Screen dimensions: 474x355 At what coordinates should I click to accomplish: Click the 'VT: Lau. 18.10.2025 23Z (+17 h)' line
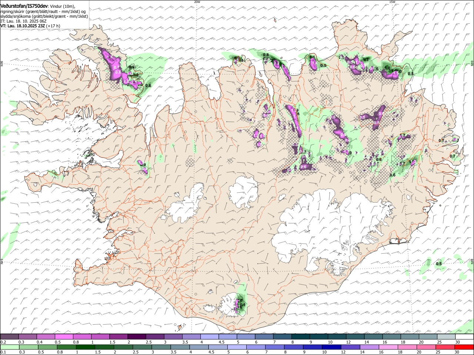click(x=30, y=26)
